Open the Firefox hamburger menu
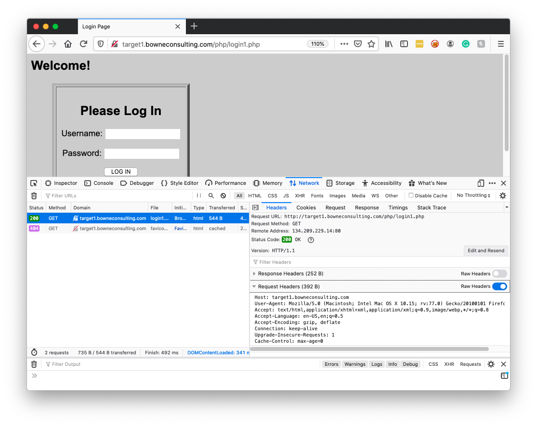537x426 pixels. (x=501, y=44)
